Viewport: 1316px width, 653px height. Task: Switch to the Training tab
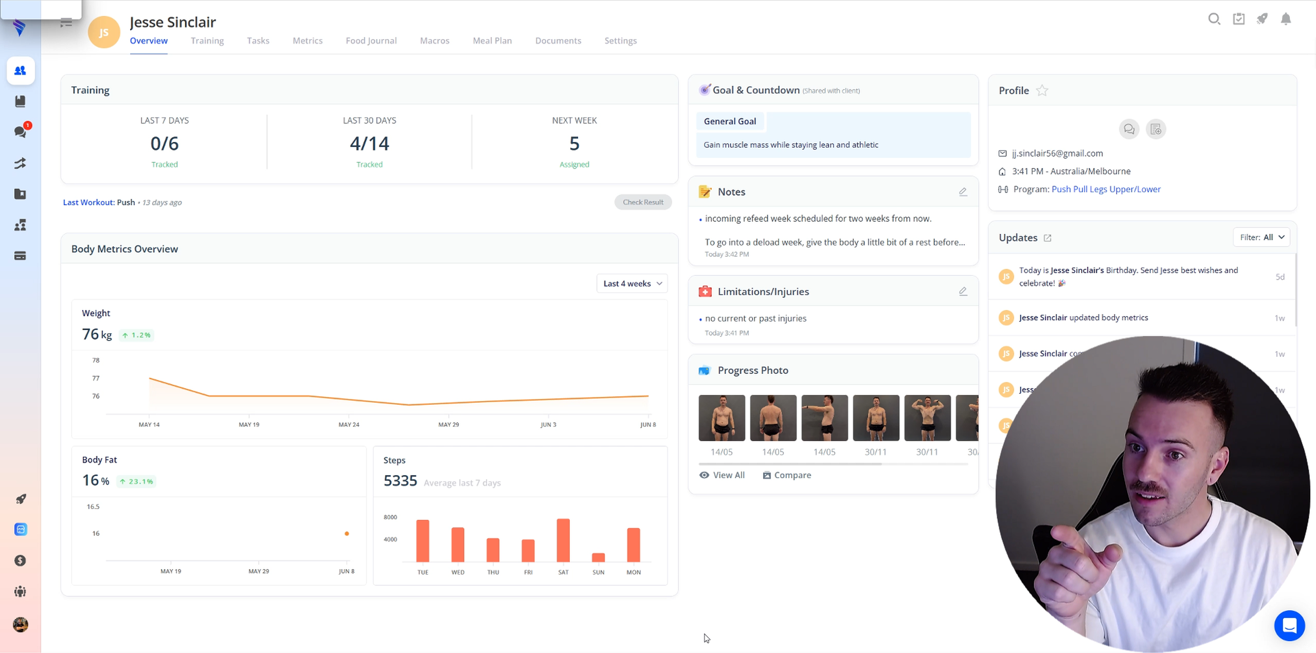coord(207,41)
